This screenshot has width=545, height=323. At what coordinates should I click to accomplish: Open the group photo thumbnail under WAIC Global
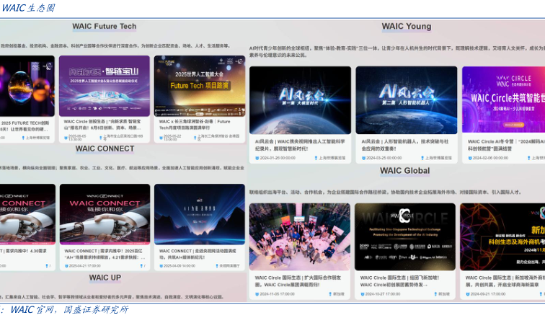tap(300, 236)
